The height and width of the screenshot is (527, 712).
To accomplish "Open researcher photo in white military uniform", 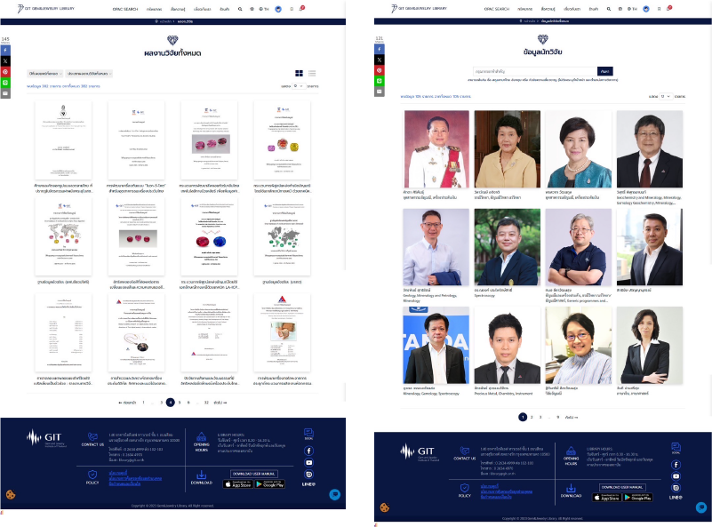I will coord(436,149).
